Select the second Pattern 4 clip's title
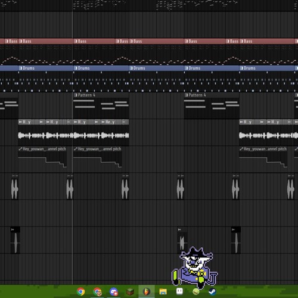This screenshot has width=298, height=298. coord(197,95)
